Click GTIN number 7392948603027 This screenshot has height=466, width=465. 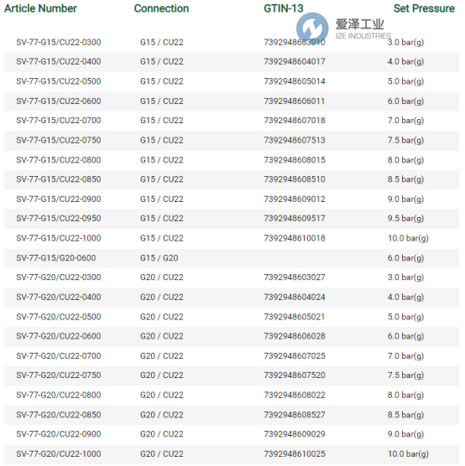click(x=295, y=277)
